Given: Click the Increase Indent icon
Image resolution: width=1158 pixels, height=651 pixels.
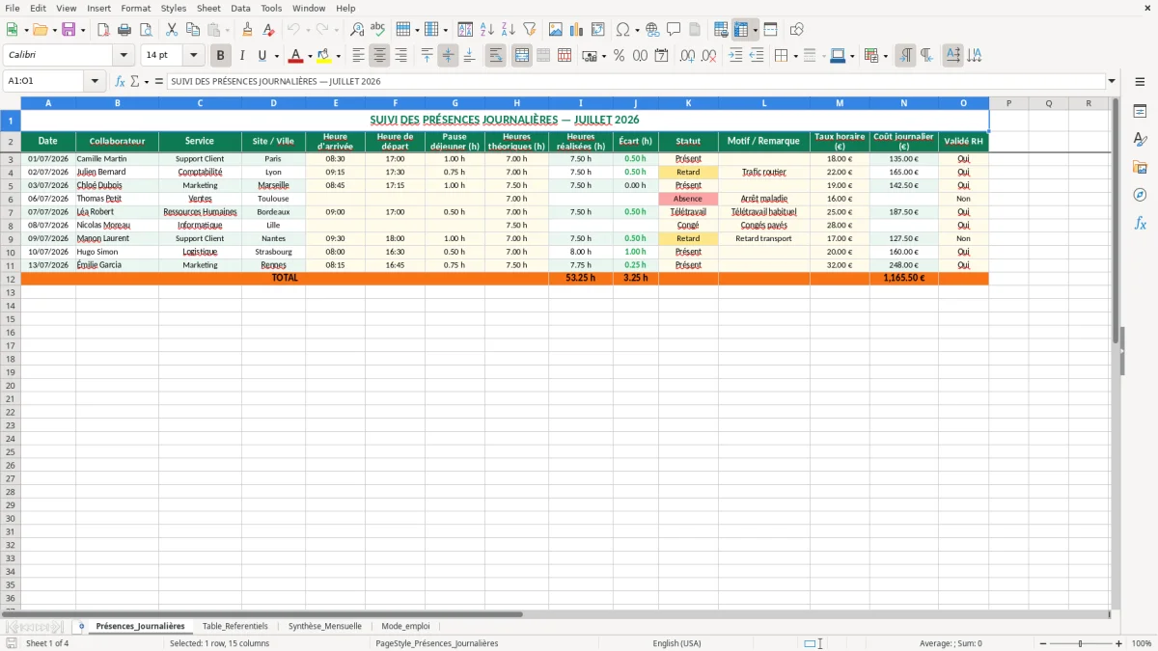Looking at the screenshot, I should point(735,56).
